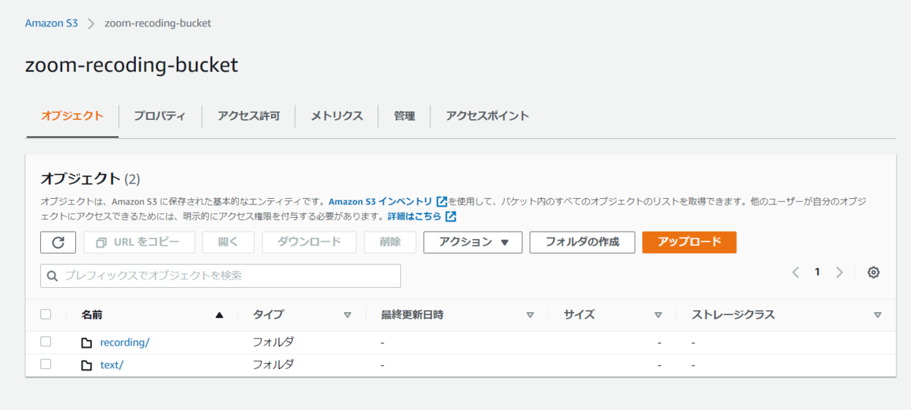Click the ダウンロード button
Image resolution: width=911 pixels, height=410 pixels.
309,242
